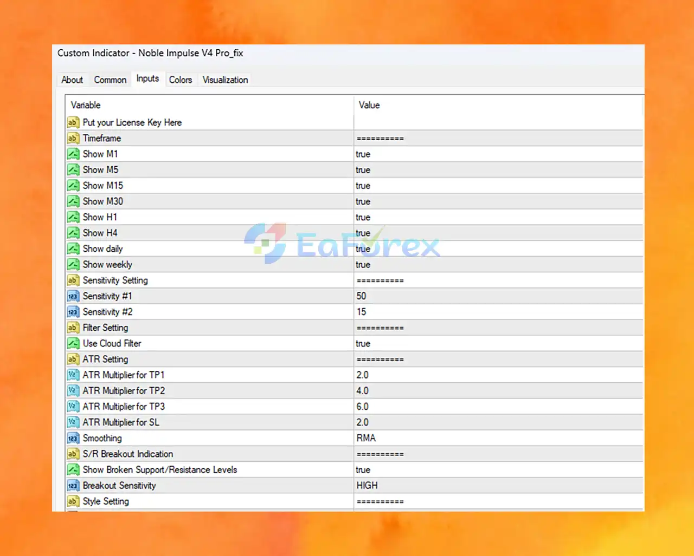Select the 'Put your License Key Here' row label
This screenshot has width=694, height=556.
(x=132, y=122)
